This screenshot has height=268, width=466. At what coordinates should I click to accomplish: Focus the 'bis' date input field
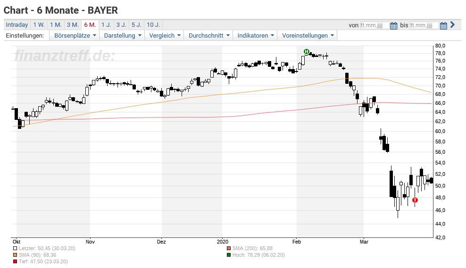click(424, 25)
